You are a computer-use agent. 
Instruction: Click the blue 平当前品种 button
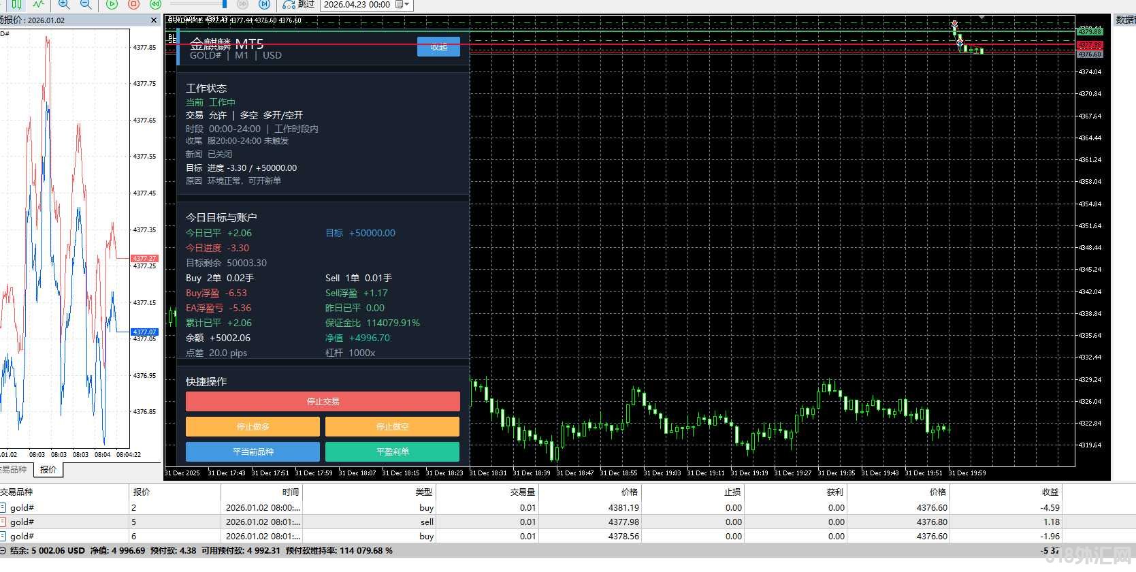click(253, 451)
